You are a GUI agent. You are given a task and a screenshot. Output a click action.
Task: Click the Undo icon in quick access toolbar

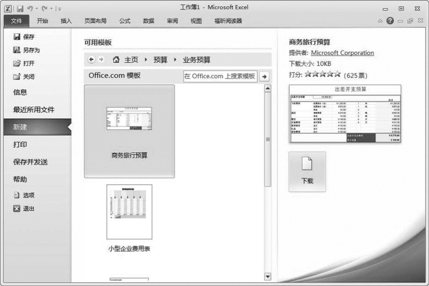point(30,9)
